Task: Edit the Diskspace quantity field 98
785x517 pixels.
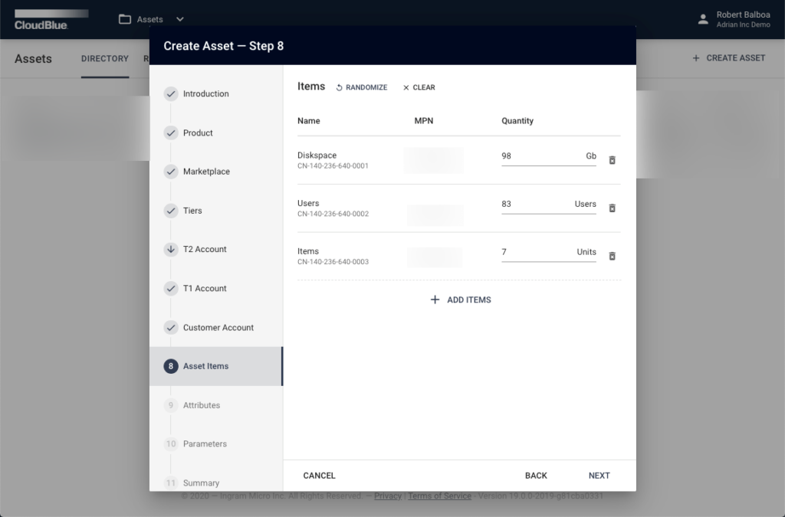Action: [549, 156]
